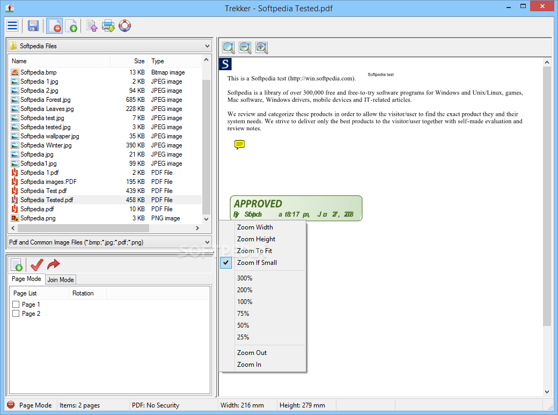Click the Rotation column header
This screenshot has height=415, width=558.
(87, 293)
